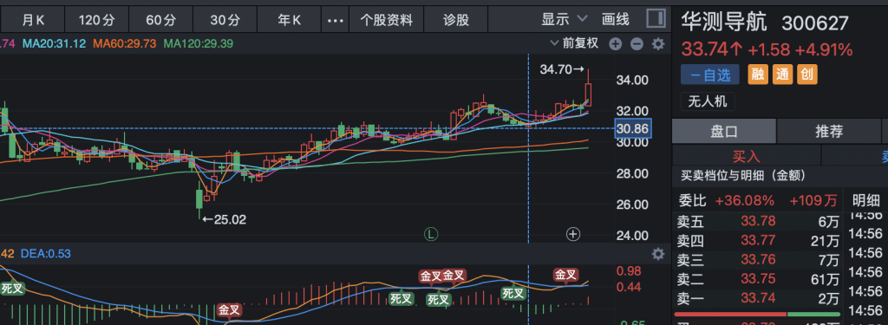
Task: Zoom in chart with plus icon
Action: pos(616,44)
